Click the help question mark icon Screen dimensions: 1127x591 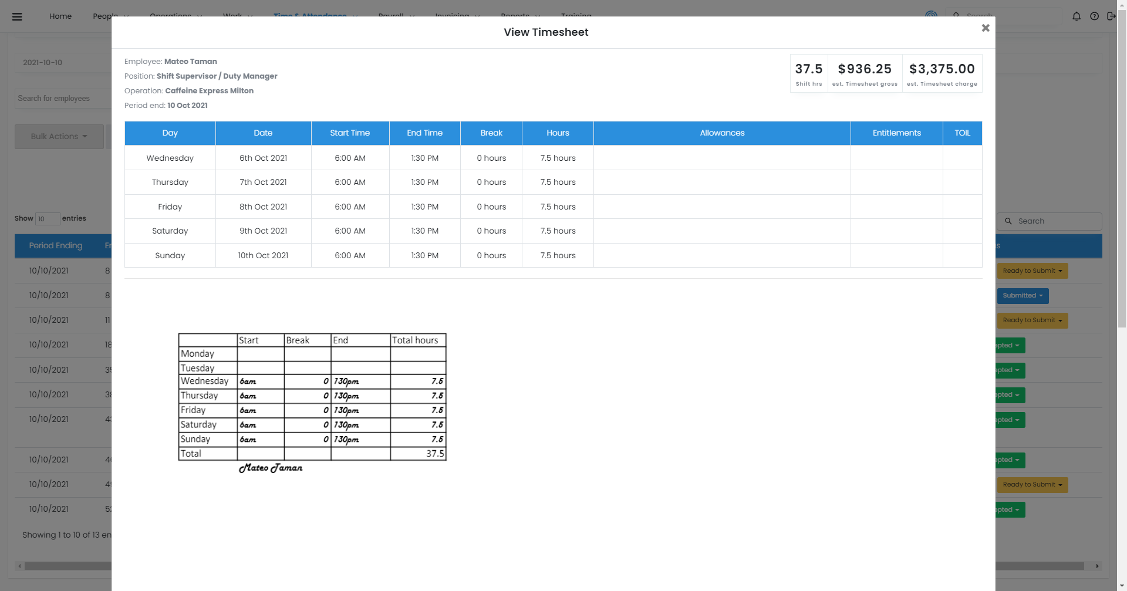1094,16
